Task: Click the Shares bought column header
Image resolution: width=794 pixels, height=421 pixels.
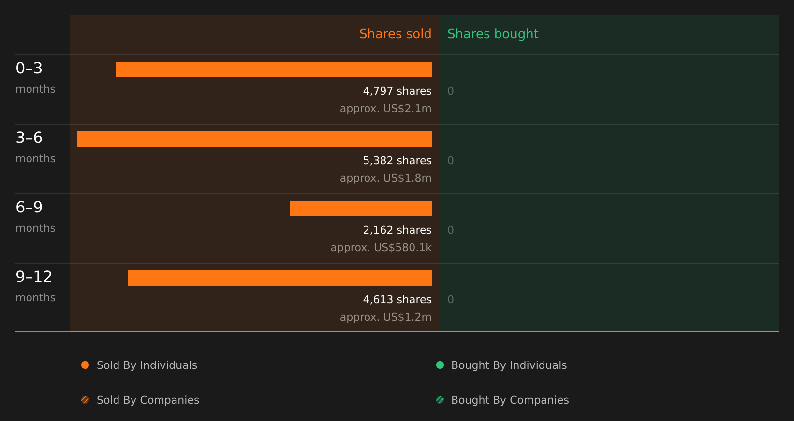Action: [x=493, y=34]
